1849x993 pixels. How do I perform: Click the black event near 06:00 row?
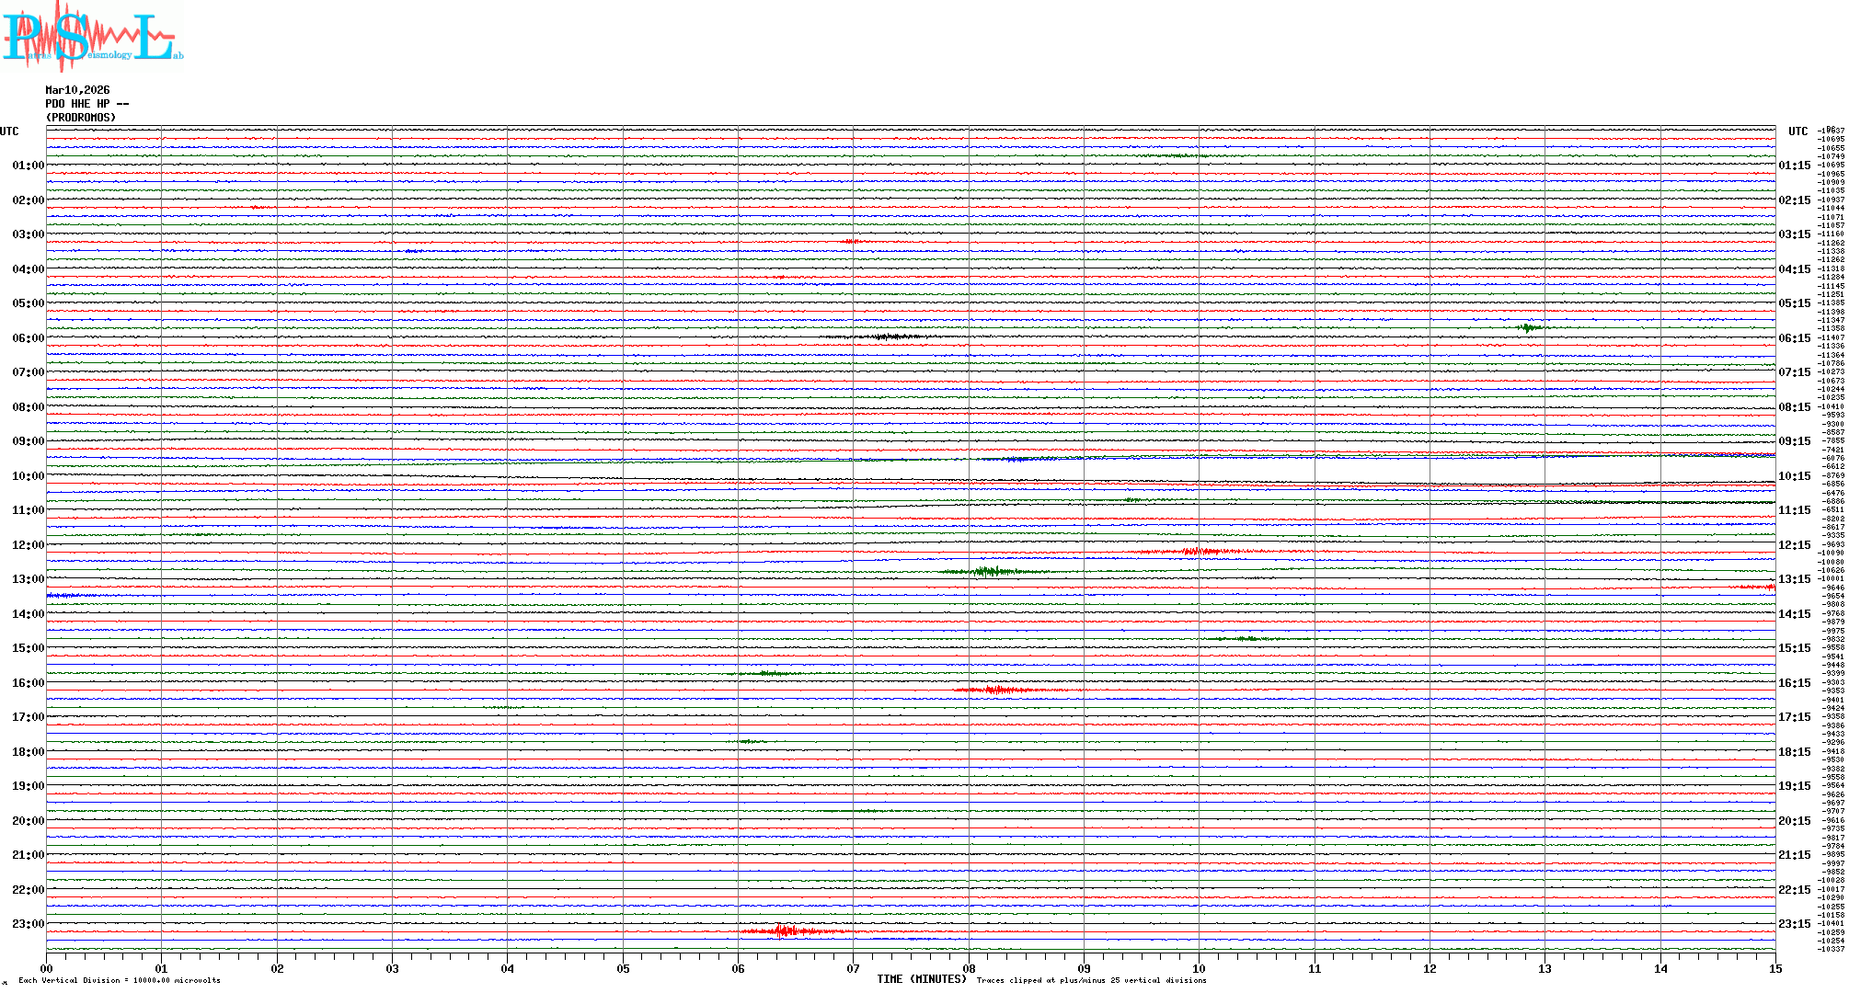click(x=888, y=337)
